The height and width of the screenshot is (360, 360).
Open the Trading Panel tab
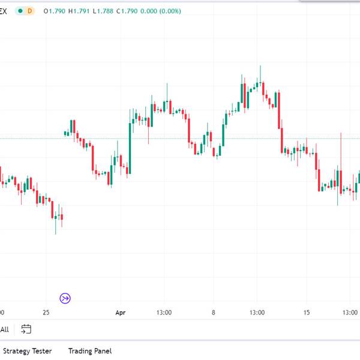point(90,351)
